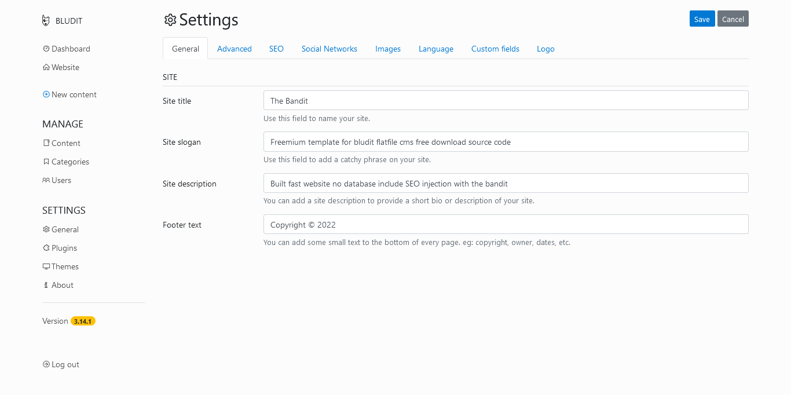Select the Social Networks tab
Screen dimensions: 791x395
(x=329, y=49)
